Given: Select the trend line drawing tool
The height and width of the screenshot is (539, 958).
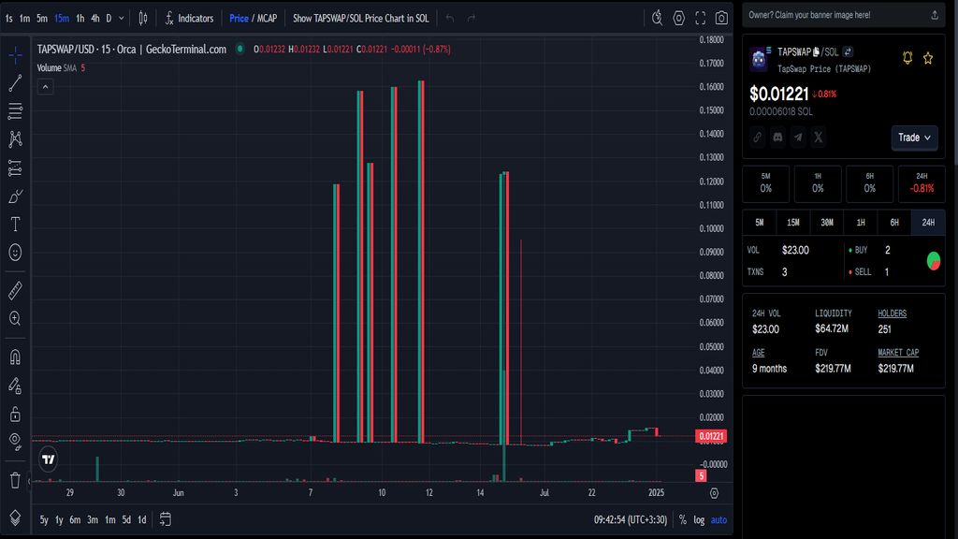Looking at the screenshot, I should tap(15, 83).
